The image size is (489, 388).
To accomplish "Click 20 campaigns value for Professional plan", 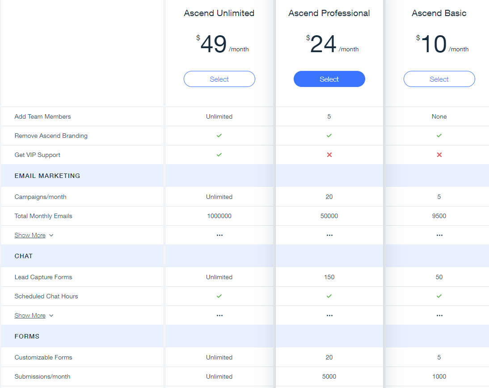I will (x=329, y=197).
